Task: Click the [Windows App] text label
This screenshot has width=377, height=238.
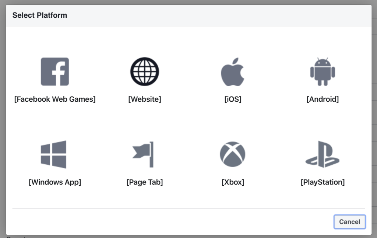Action: (x=55, y=182)
